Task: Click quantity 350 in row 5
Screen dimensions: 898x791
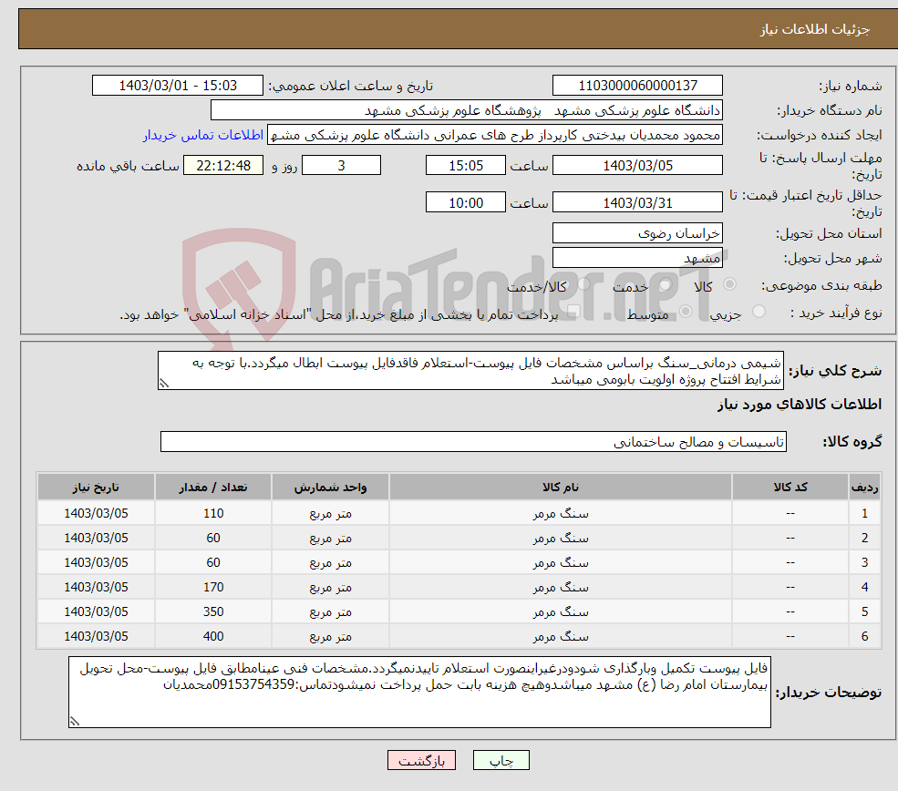Action: (213, 611)
